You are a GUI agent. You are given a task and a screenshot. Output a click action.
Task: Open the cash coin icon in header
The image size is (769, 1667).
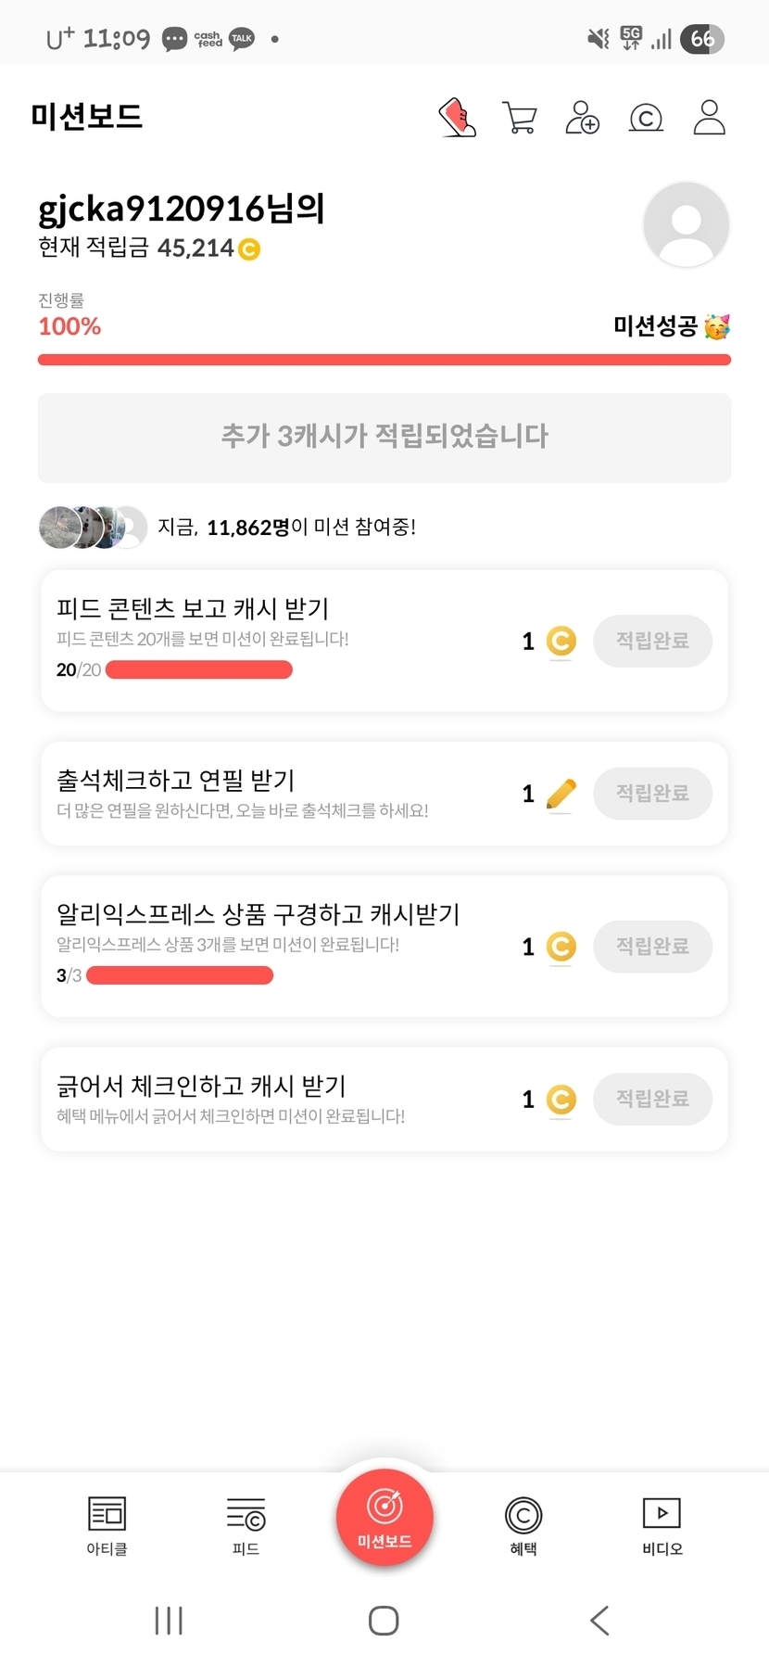[x=646, y=118]
